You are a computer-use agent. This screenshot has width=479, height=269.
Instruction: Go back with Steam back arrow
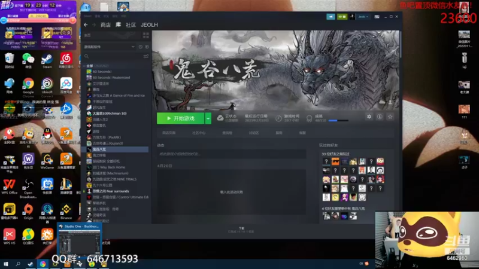pyautogui.click(x=86, y=25)
